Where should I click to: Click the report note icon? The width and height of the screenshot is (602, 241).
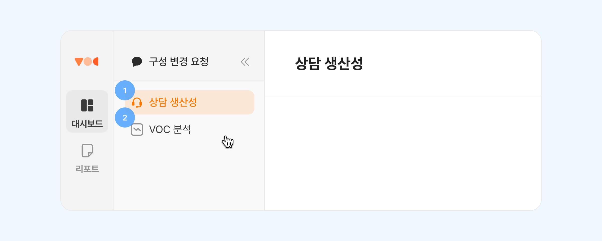point(87,151)
